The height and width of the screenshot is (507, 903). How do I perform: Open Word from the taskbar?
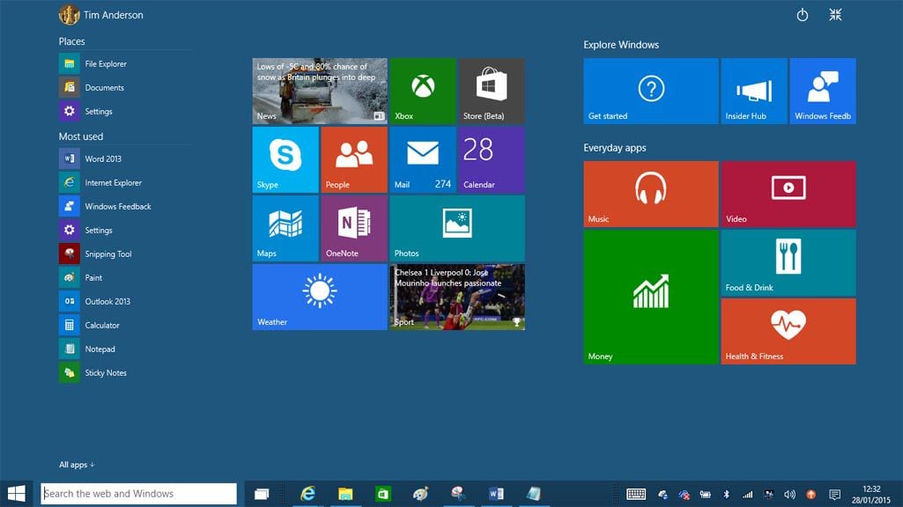click(496, 494)
